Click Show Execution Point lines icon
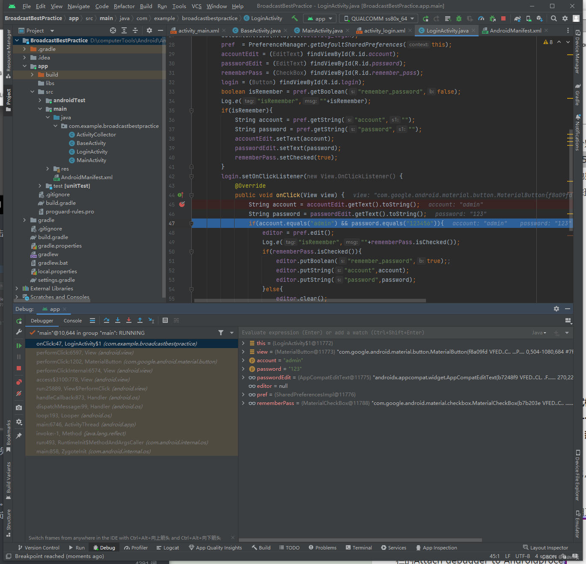 92,320
